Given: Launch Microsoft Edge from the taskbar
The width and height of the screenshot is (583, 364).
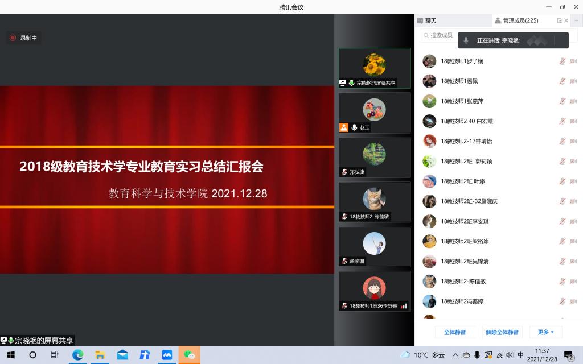Looking at the screenshot, I should click(x=78, y=355).
